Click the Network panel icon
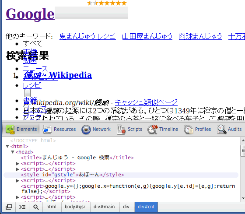This screenshot has width=245, height=214. (x=86, y=130)
